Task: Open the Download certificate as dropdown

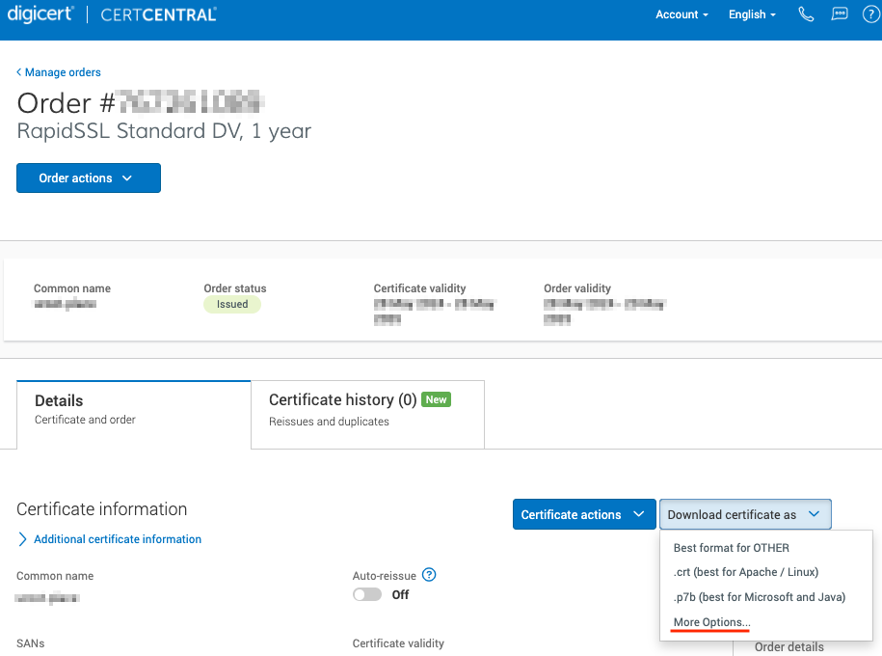Action: click(x=745, y=514)
